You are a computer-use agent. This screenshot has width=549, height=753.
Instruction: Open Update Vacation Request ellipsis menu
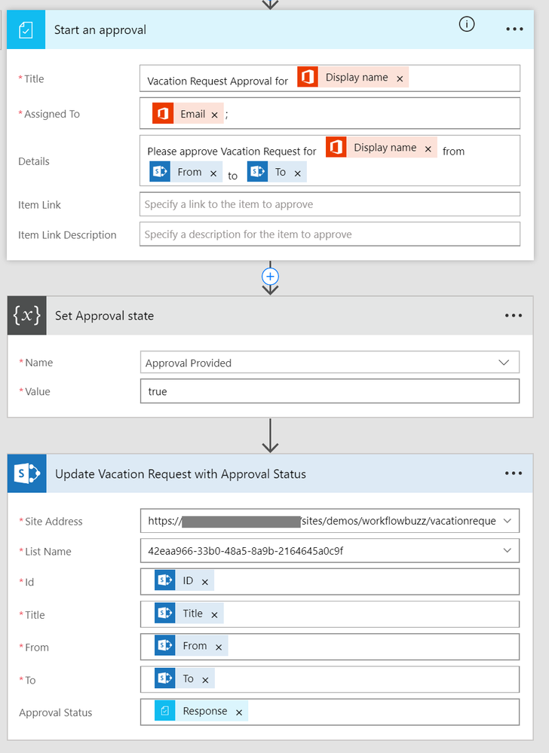pyautogui.click(x=514, y=473)
